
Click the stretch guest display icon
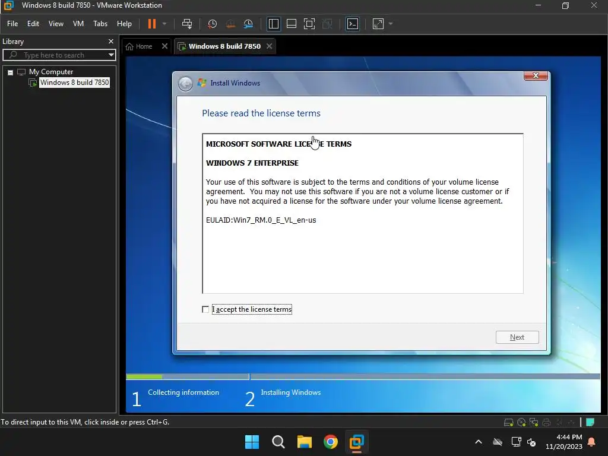coord(378,24)
